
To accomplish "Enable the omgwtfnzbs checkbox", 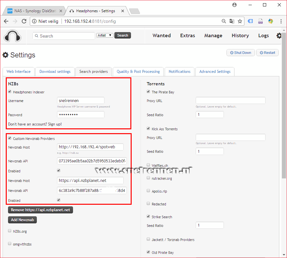I will tap(10, 244).
